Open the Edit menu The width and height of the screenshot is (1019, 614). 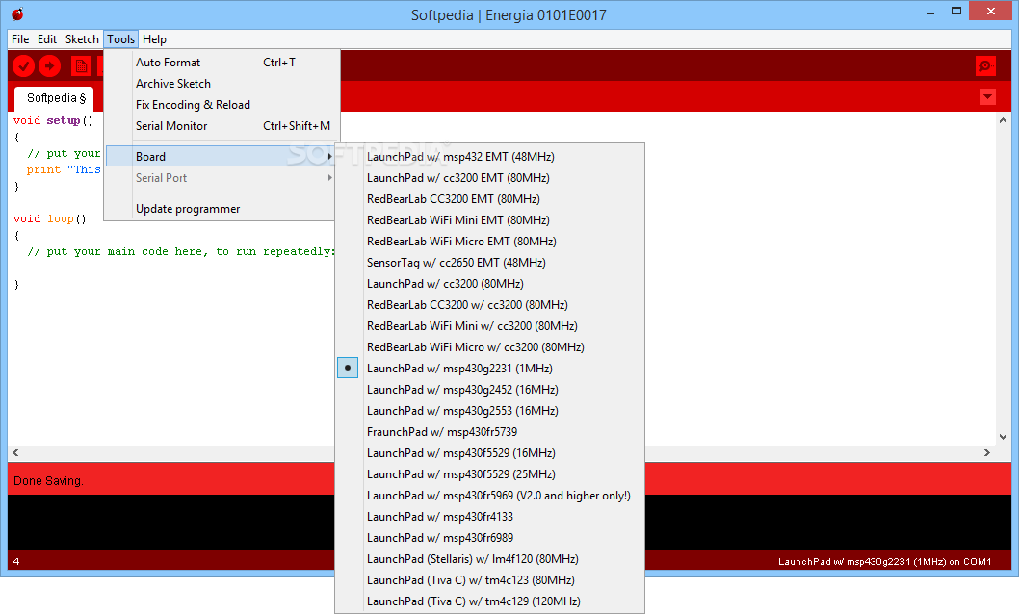(47, 38)
